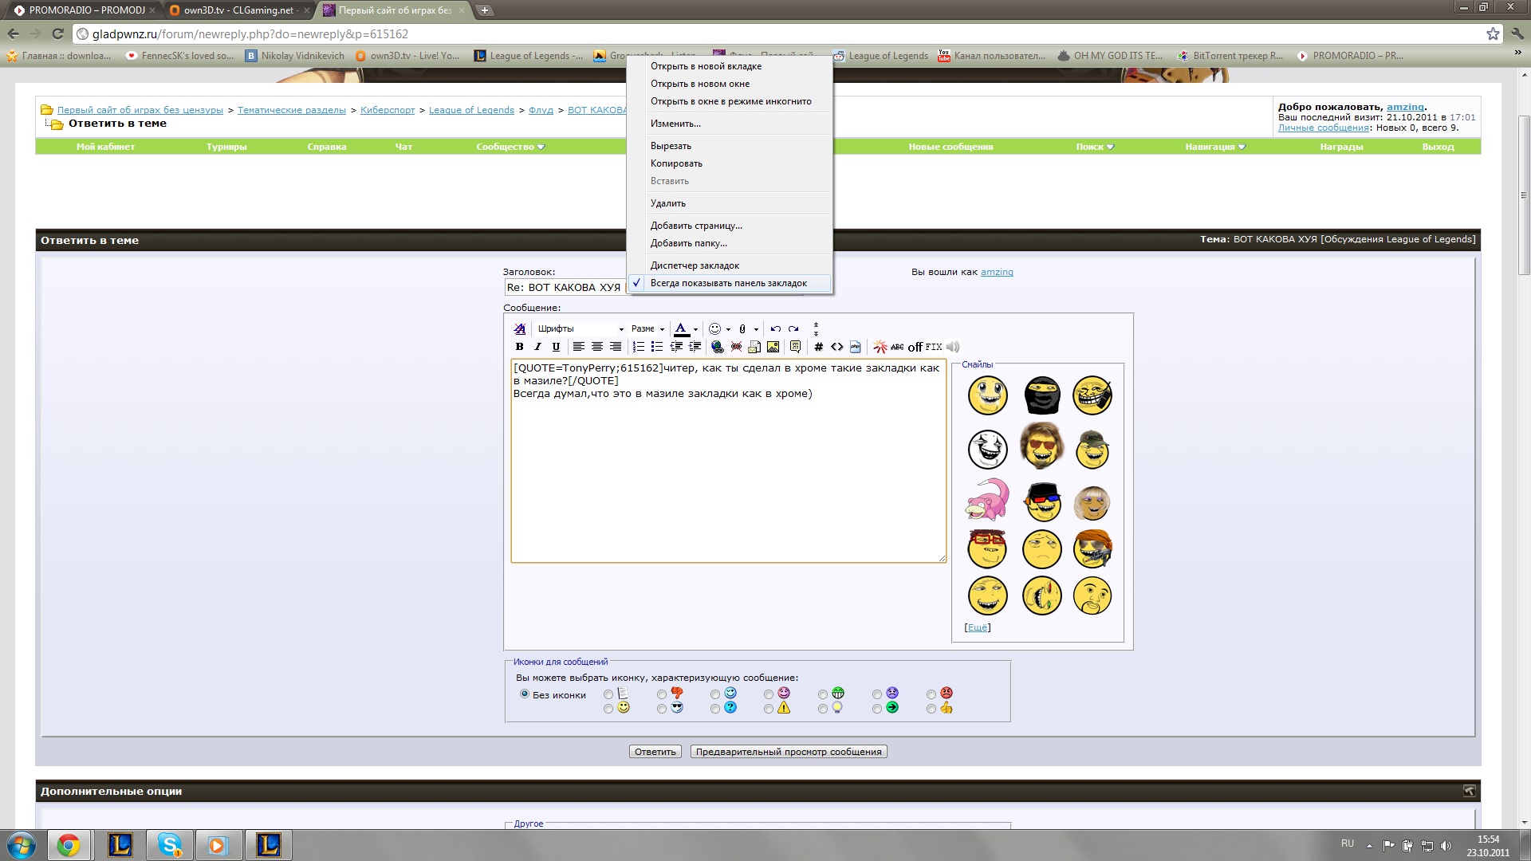Click the undo arrow in editor
Viewport: 1531px width, 861px height.
(775, 328)
